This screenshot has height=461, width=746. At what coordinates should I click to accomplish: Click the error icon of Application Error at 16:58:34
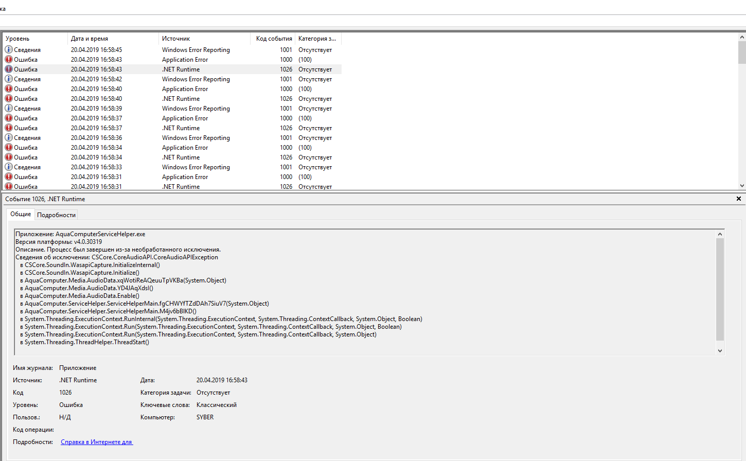pos(9,148)
